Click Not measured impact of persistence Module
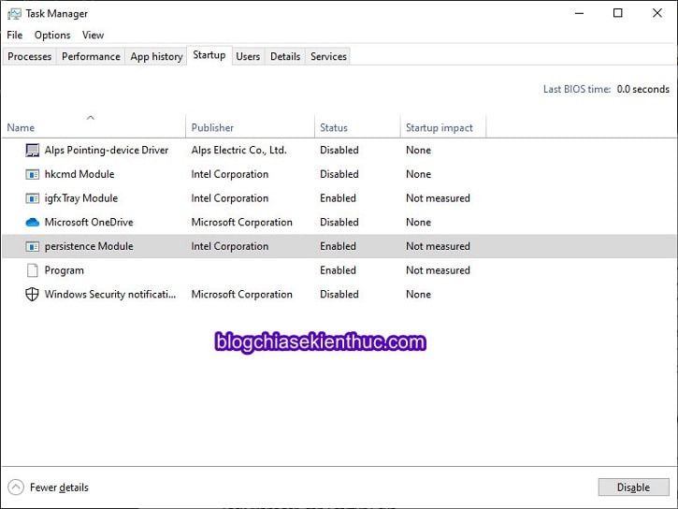Viewport: 678px width, 509px height. (x=438, y=246)
